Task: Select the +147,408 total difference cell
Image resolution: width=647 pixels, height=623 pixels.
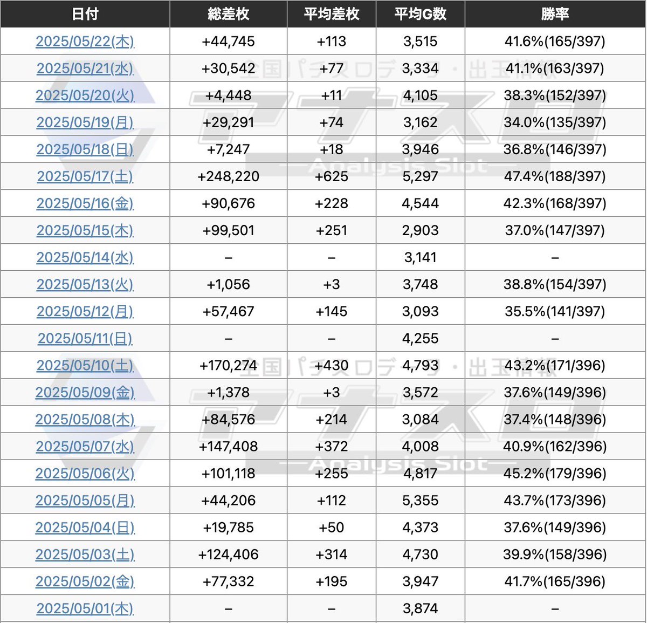Action: pyautogui.click(x=229, y=446)
